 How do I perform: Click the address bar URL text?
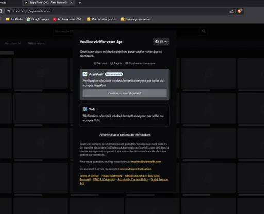[32, 11]
